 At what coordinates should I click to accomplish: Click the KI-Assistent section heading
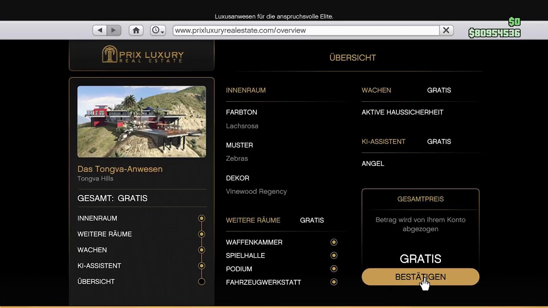(x=384, y=142)
